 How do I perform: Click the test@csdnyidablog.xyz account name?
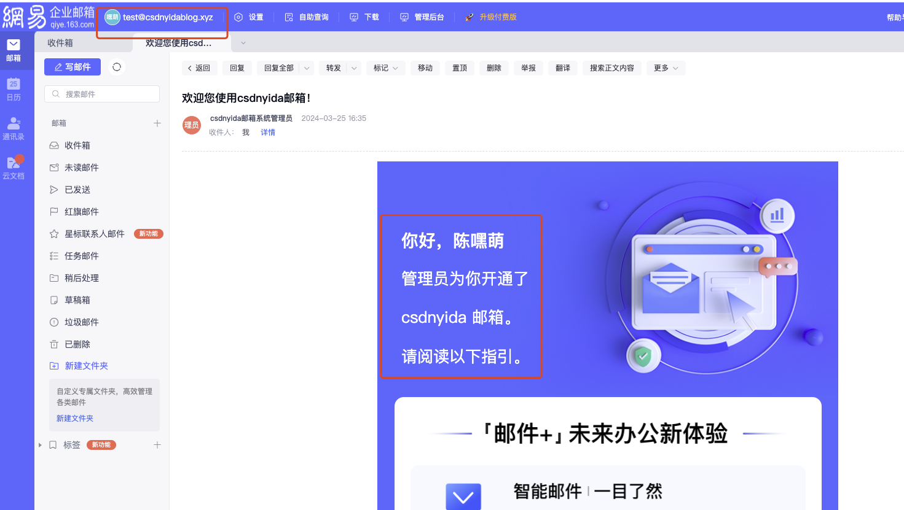click(168, 17)
